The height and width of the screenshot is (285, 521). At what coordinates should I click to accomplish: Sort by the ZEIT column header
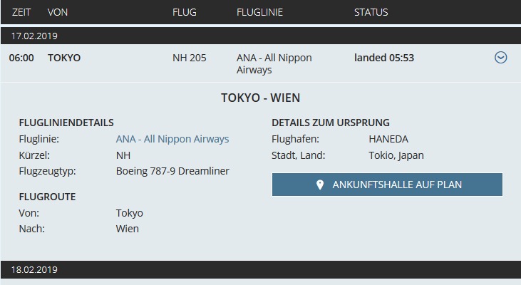click(x=21, y=12)
